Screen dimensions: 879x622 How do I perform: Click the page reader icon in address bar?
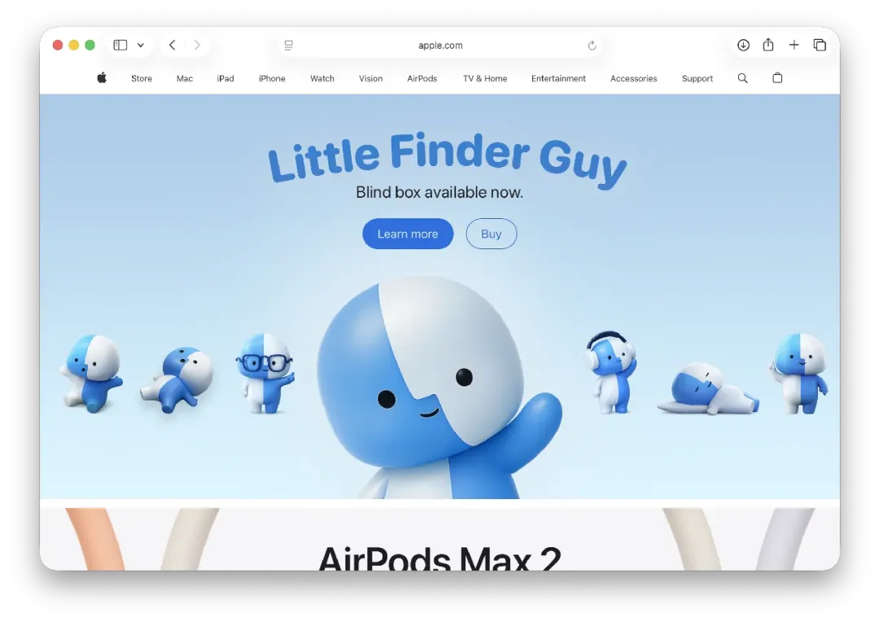tap(288, 46)
